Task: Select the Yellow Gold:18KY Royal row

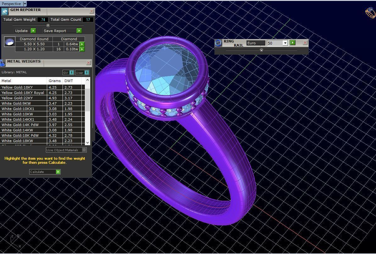Action: (x=42, y=93)
